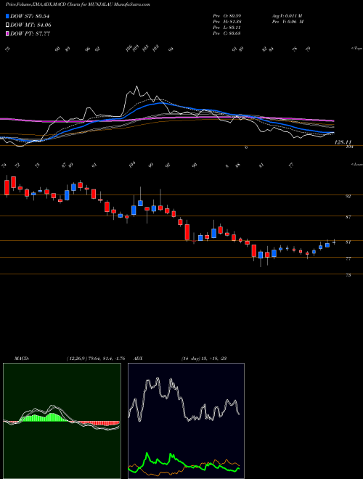
Task: Select the 'DOW ST: 80.54' legend text
Action: click(x=30, y=16)
